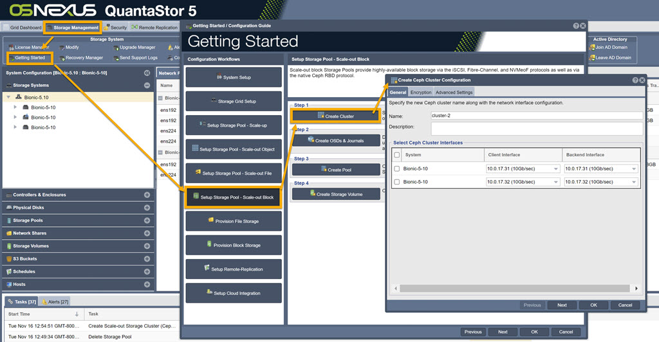
Task: Switch to the Storage Management tab
Action: 73,28
